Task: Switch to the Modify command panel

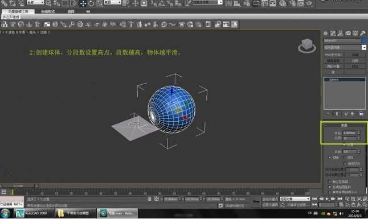Action: click(x=333, y=34)
